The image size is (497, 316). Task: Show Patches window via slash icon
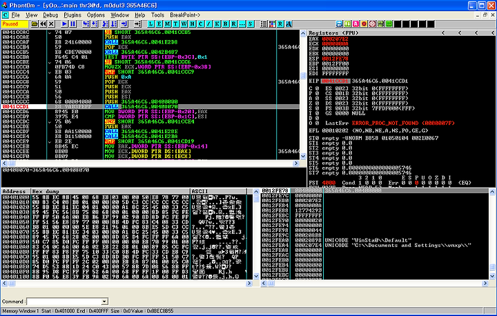tap(208, 23)
